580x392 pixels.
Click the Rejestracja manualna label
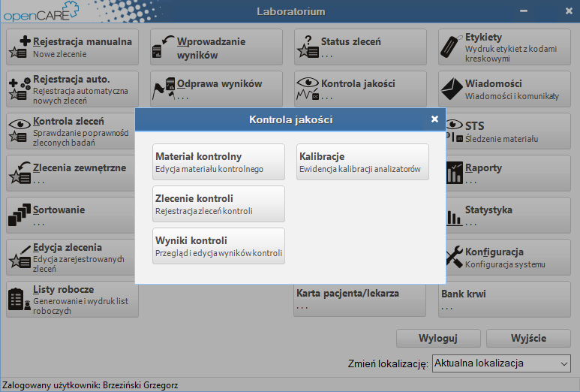pos(83,41)
